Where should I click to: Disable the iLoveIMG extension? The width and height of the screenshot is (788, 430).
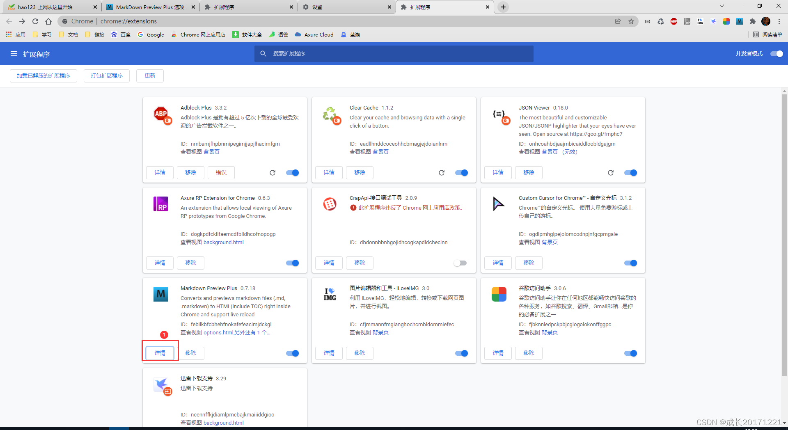pos(462,353)
